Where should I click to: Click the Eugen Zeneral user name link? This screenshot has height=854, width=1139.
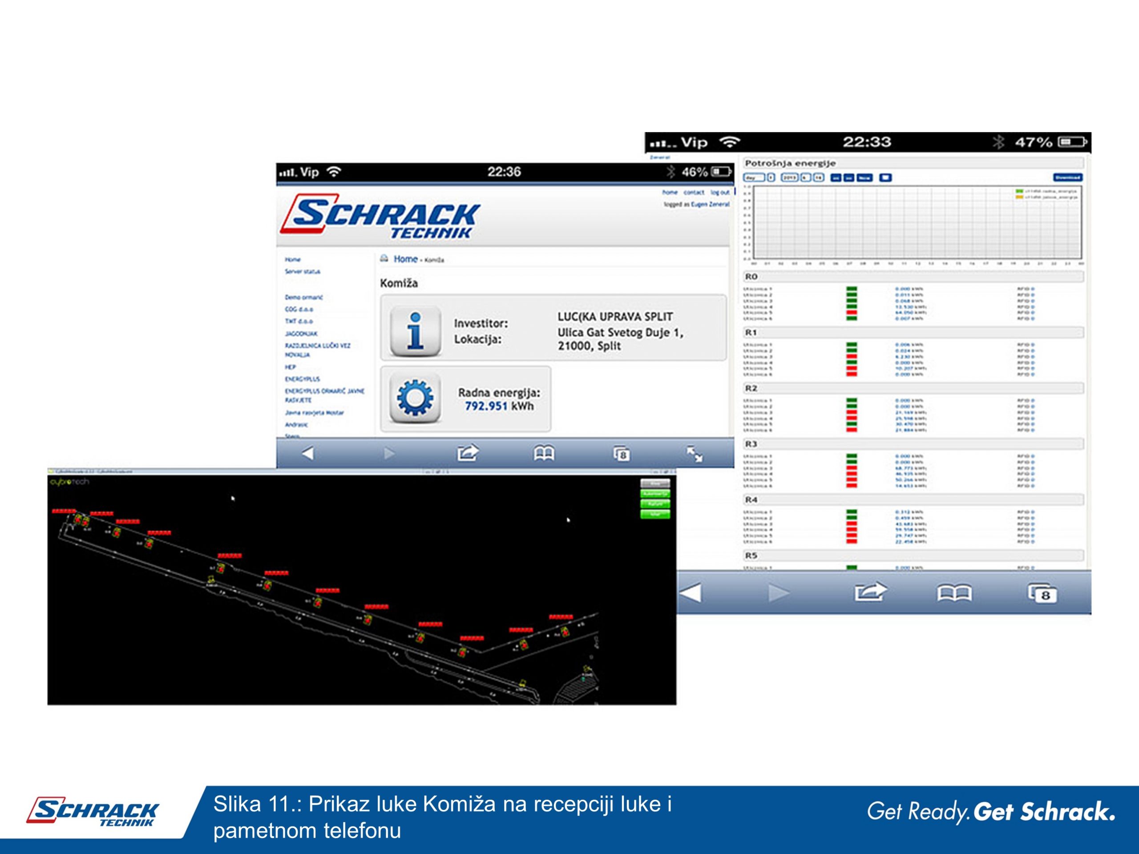pos(710,204)
